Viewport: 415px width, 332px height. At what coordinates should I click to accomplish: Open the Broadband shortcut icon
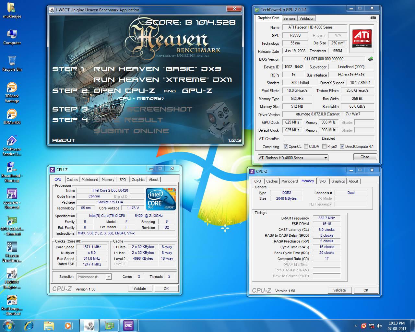point(12,172)
